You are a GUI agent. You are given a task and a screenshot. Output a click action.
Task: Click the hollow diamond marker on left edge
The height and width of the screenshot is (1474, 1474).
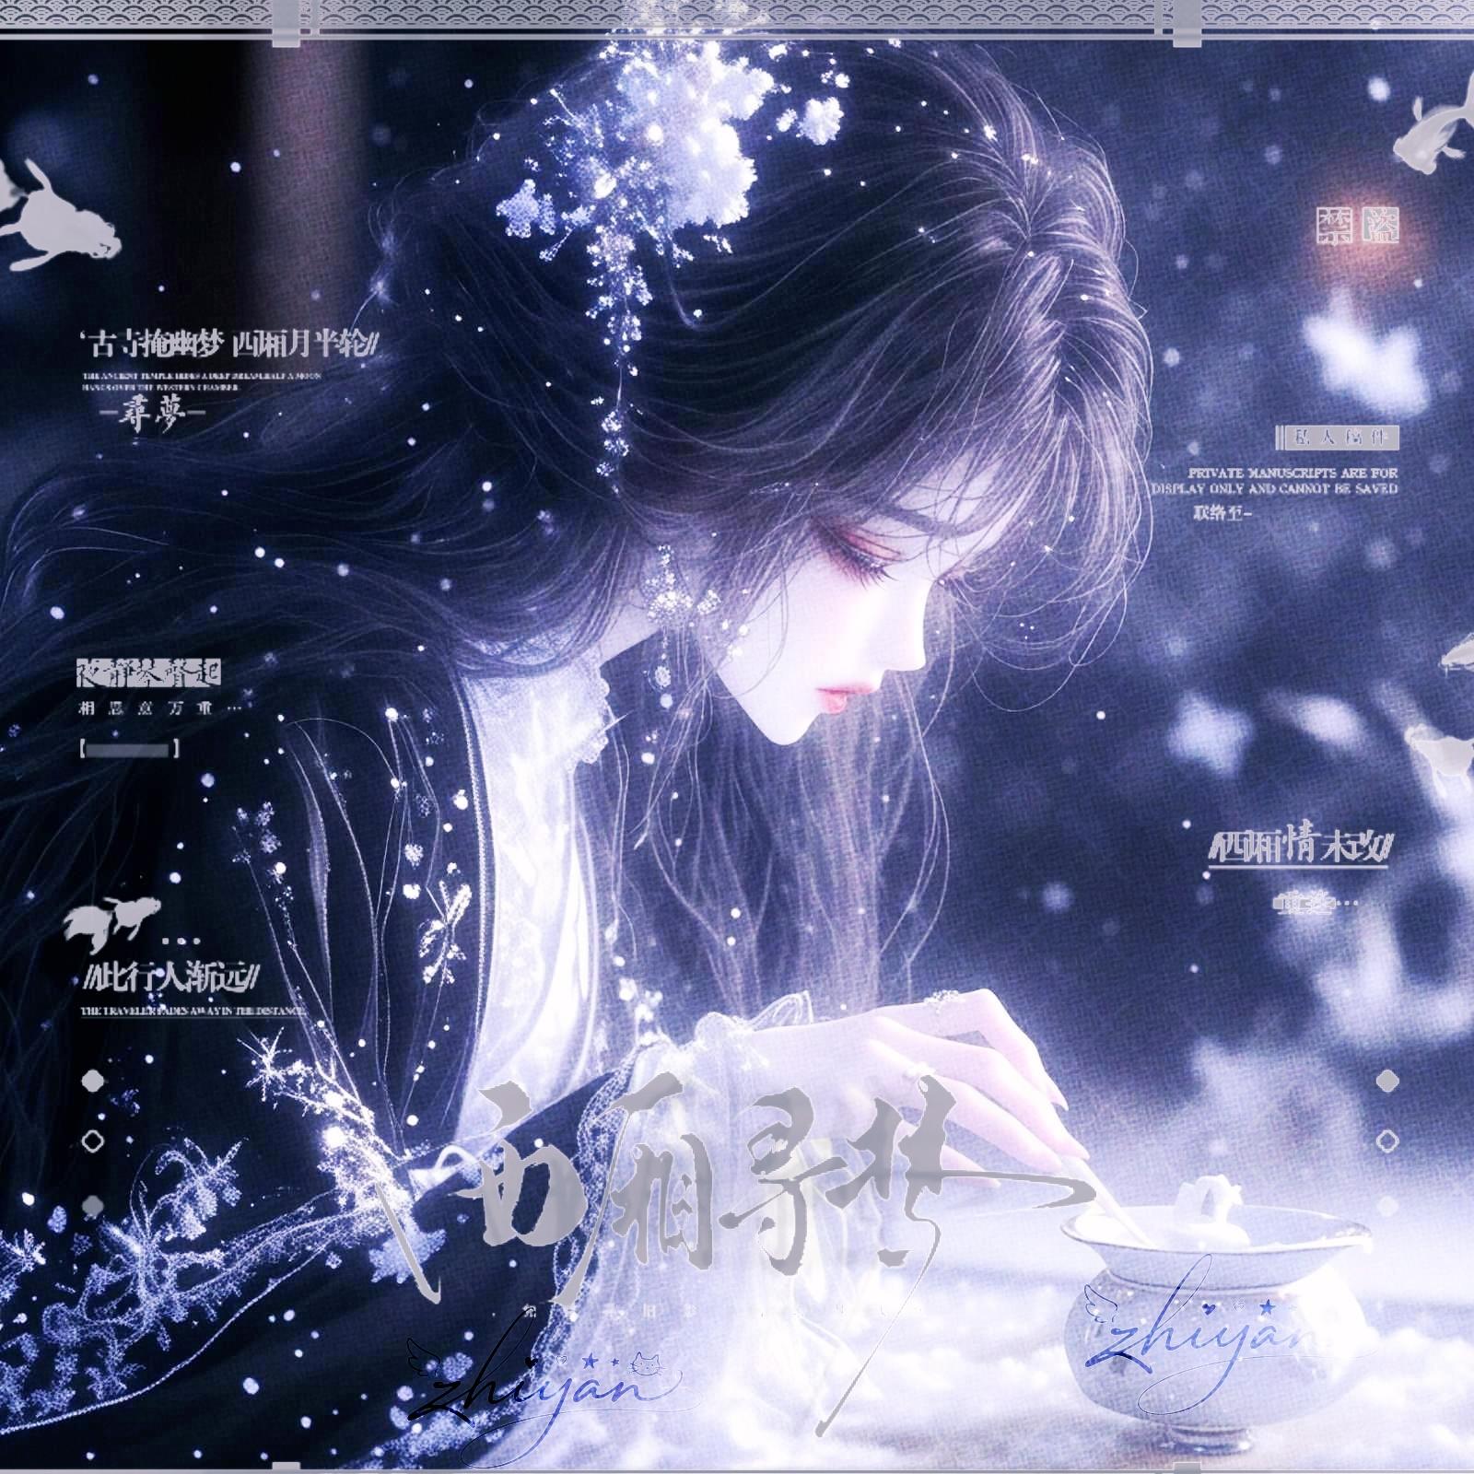pos(91,1141)
